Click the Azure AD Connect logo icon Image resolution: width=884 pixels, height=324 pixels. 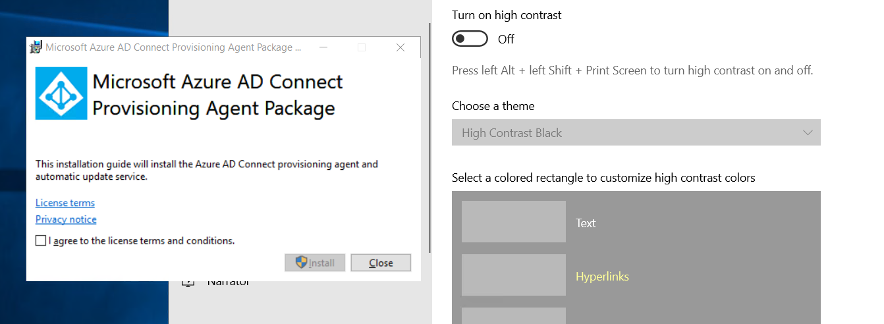tap(61, 94)
